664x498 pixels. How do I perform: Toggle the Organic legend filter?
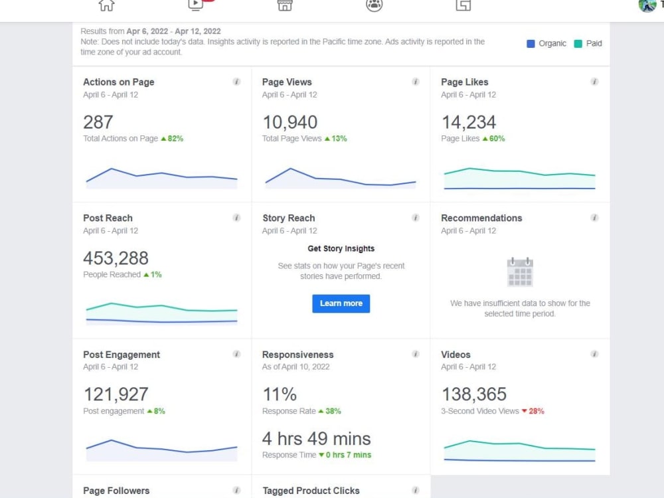548,42
